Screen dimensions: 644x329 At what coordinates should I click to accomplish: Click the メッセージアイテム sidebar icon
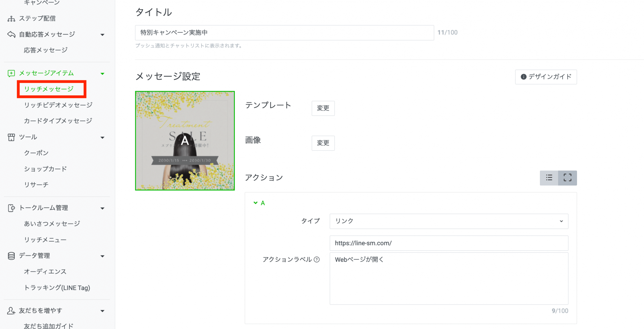pyautogui.click(x=11, y=73)
